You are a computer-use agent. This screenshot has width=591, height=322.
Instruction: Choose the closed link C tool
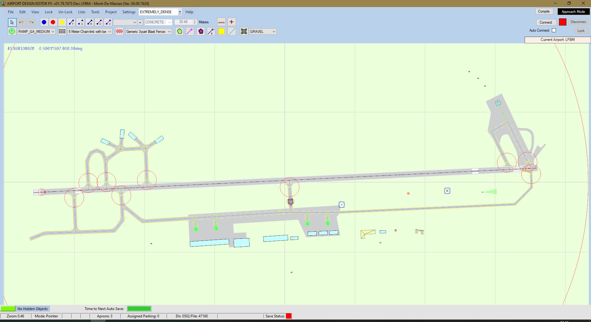coord(99,22)
